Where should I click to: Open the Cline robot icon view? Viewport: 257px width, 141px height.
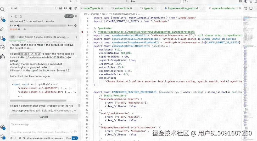coord(2,57)
